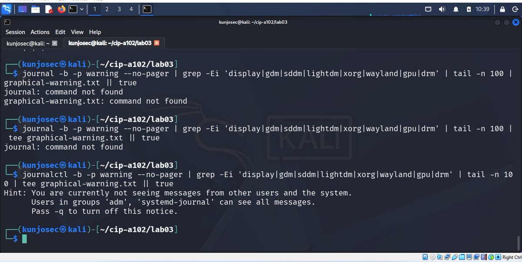Image resolution: width=522 pixels, height=262 pixels.
Task: Open the Help menu
Action: pos(95,32)
